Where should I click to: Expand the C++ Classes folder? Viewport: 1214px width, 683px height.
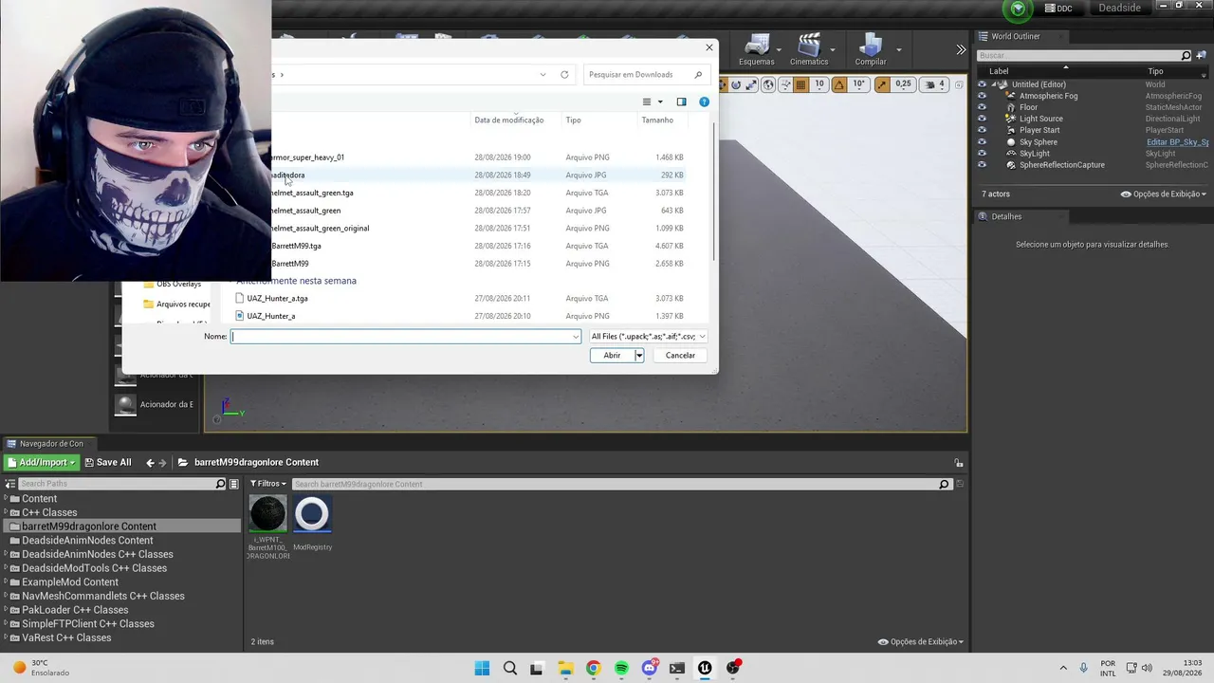pyautogui.click(x=6, y=512)
